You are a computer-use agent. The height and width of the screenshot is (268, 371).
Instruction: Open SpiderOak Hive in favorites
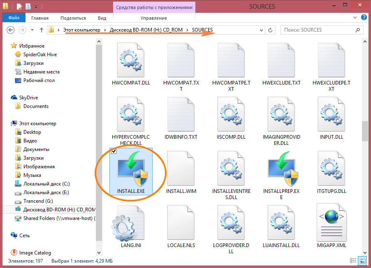pyautogui.click(x=35, y=55)
